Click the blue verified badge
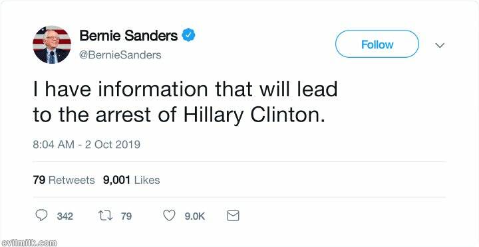479x247 pixels. (x=188, y=35)
